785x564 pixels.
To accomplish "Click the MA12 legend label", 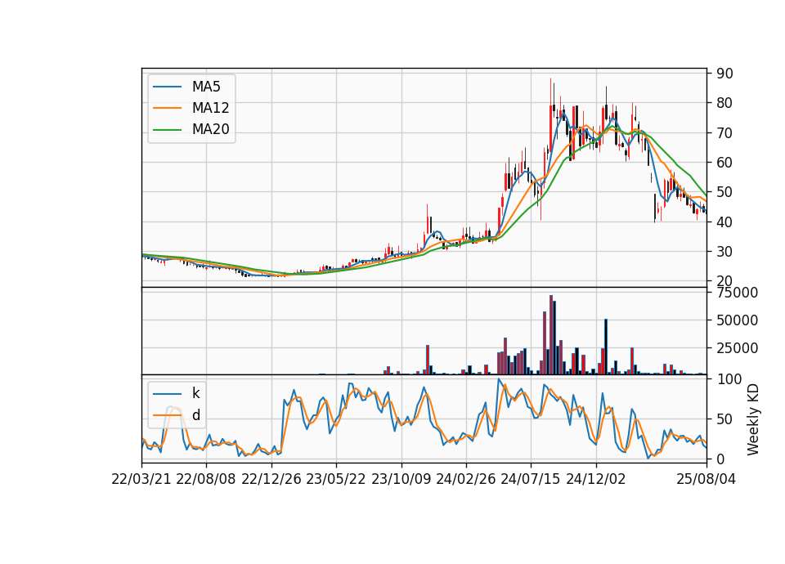I will pos(210,108).
